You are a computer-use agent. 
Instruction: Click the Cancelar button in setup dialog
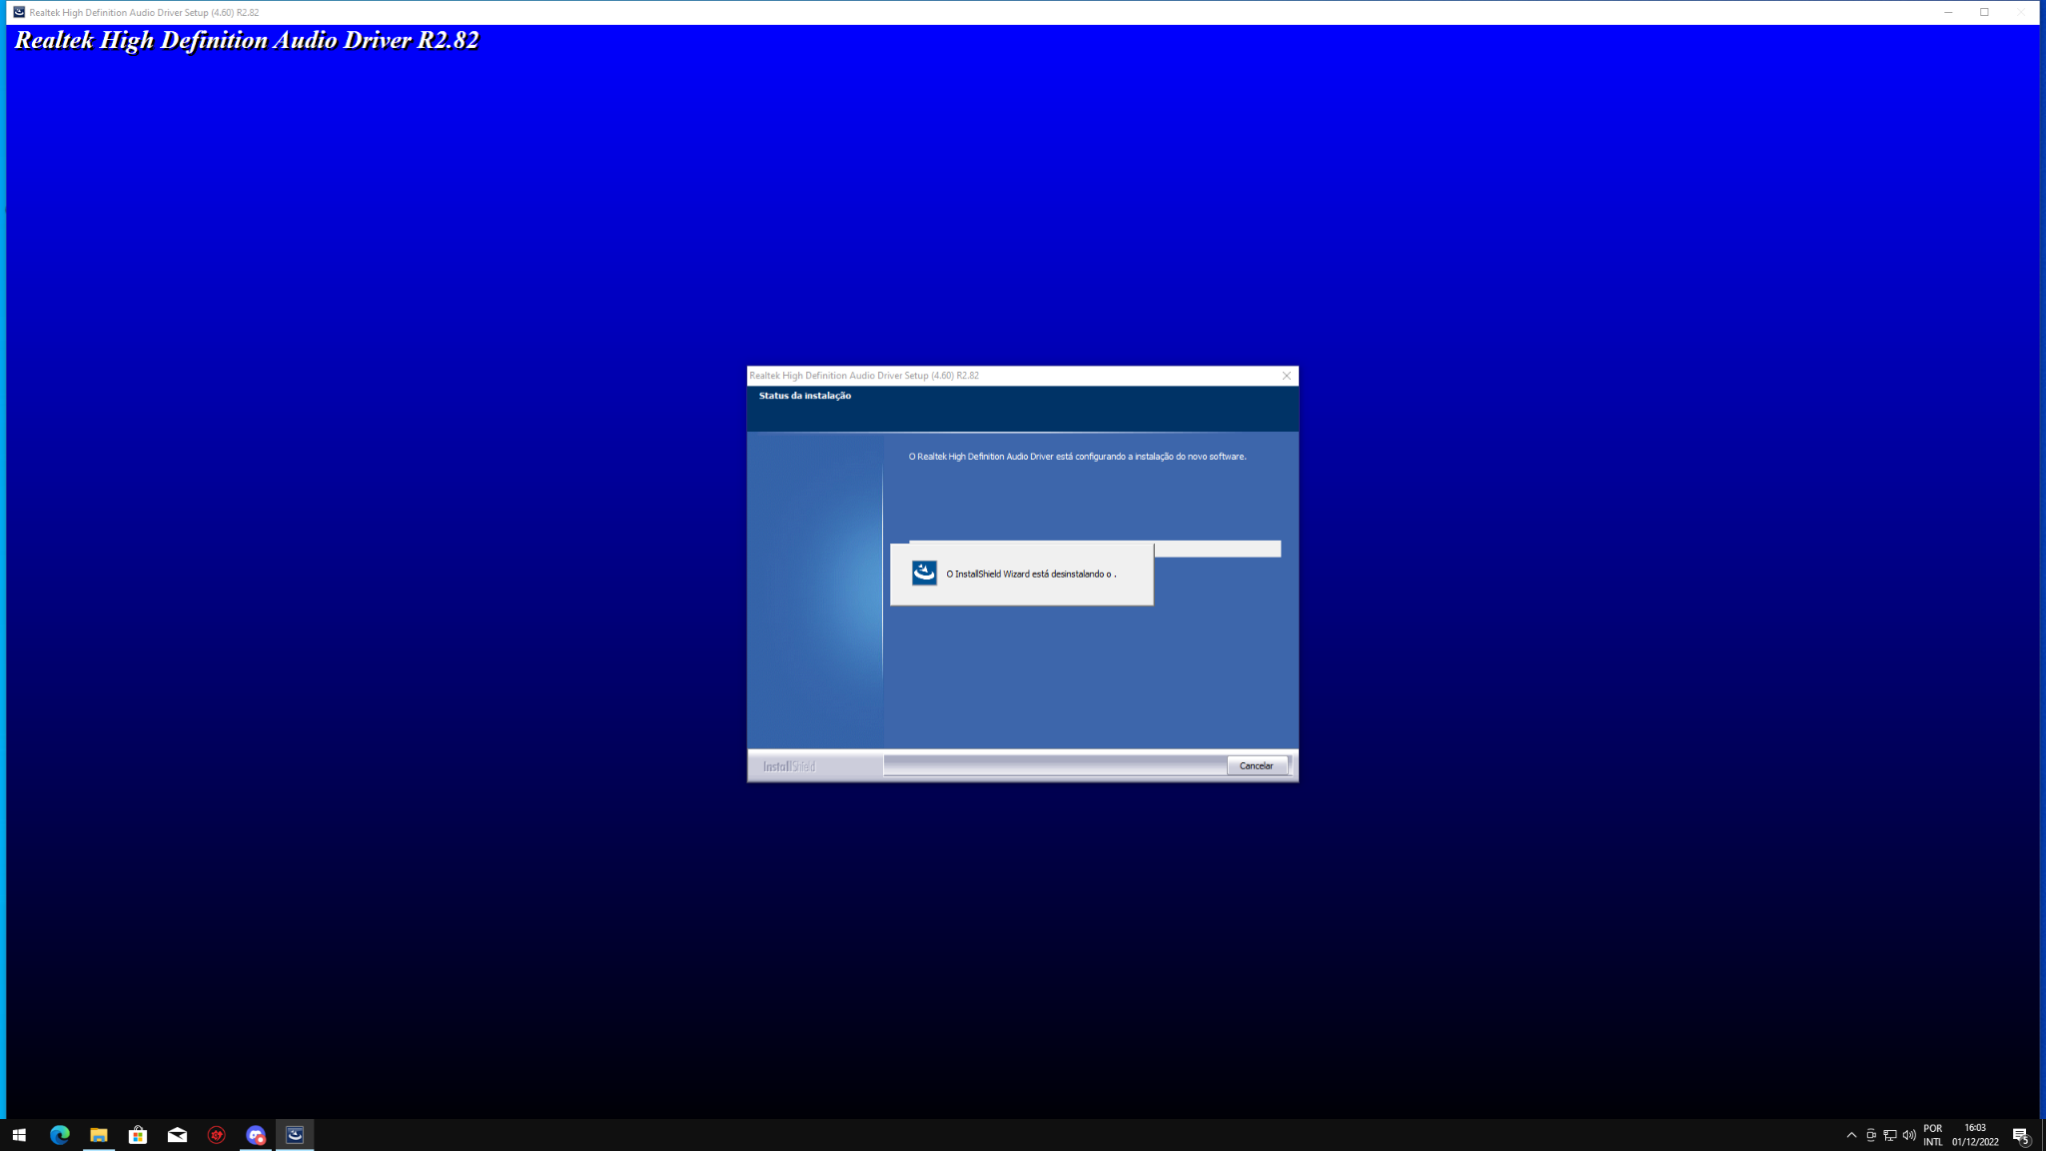[x=1256, y=765]
